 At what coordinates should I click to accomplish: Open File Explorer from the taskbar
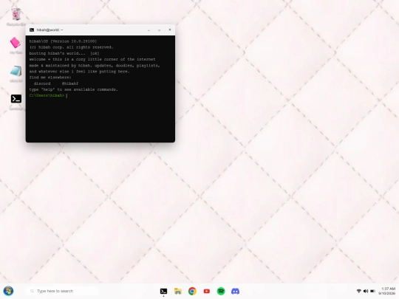pos(178,291)
